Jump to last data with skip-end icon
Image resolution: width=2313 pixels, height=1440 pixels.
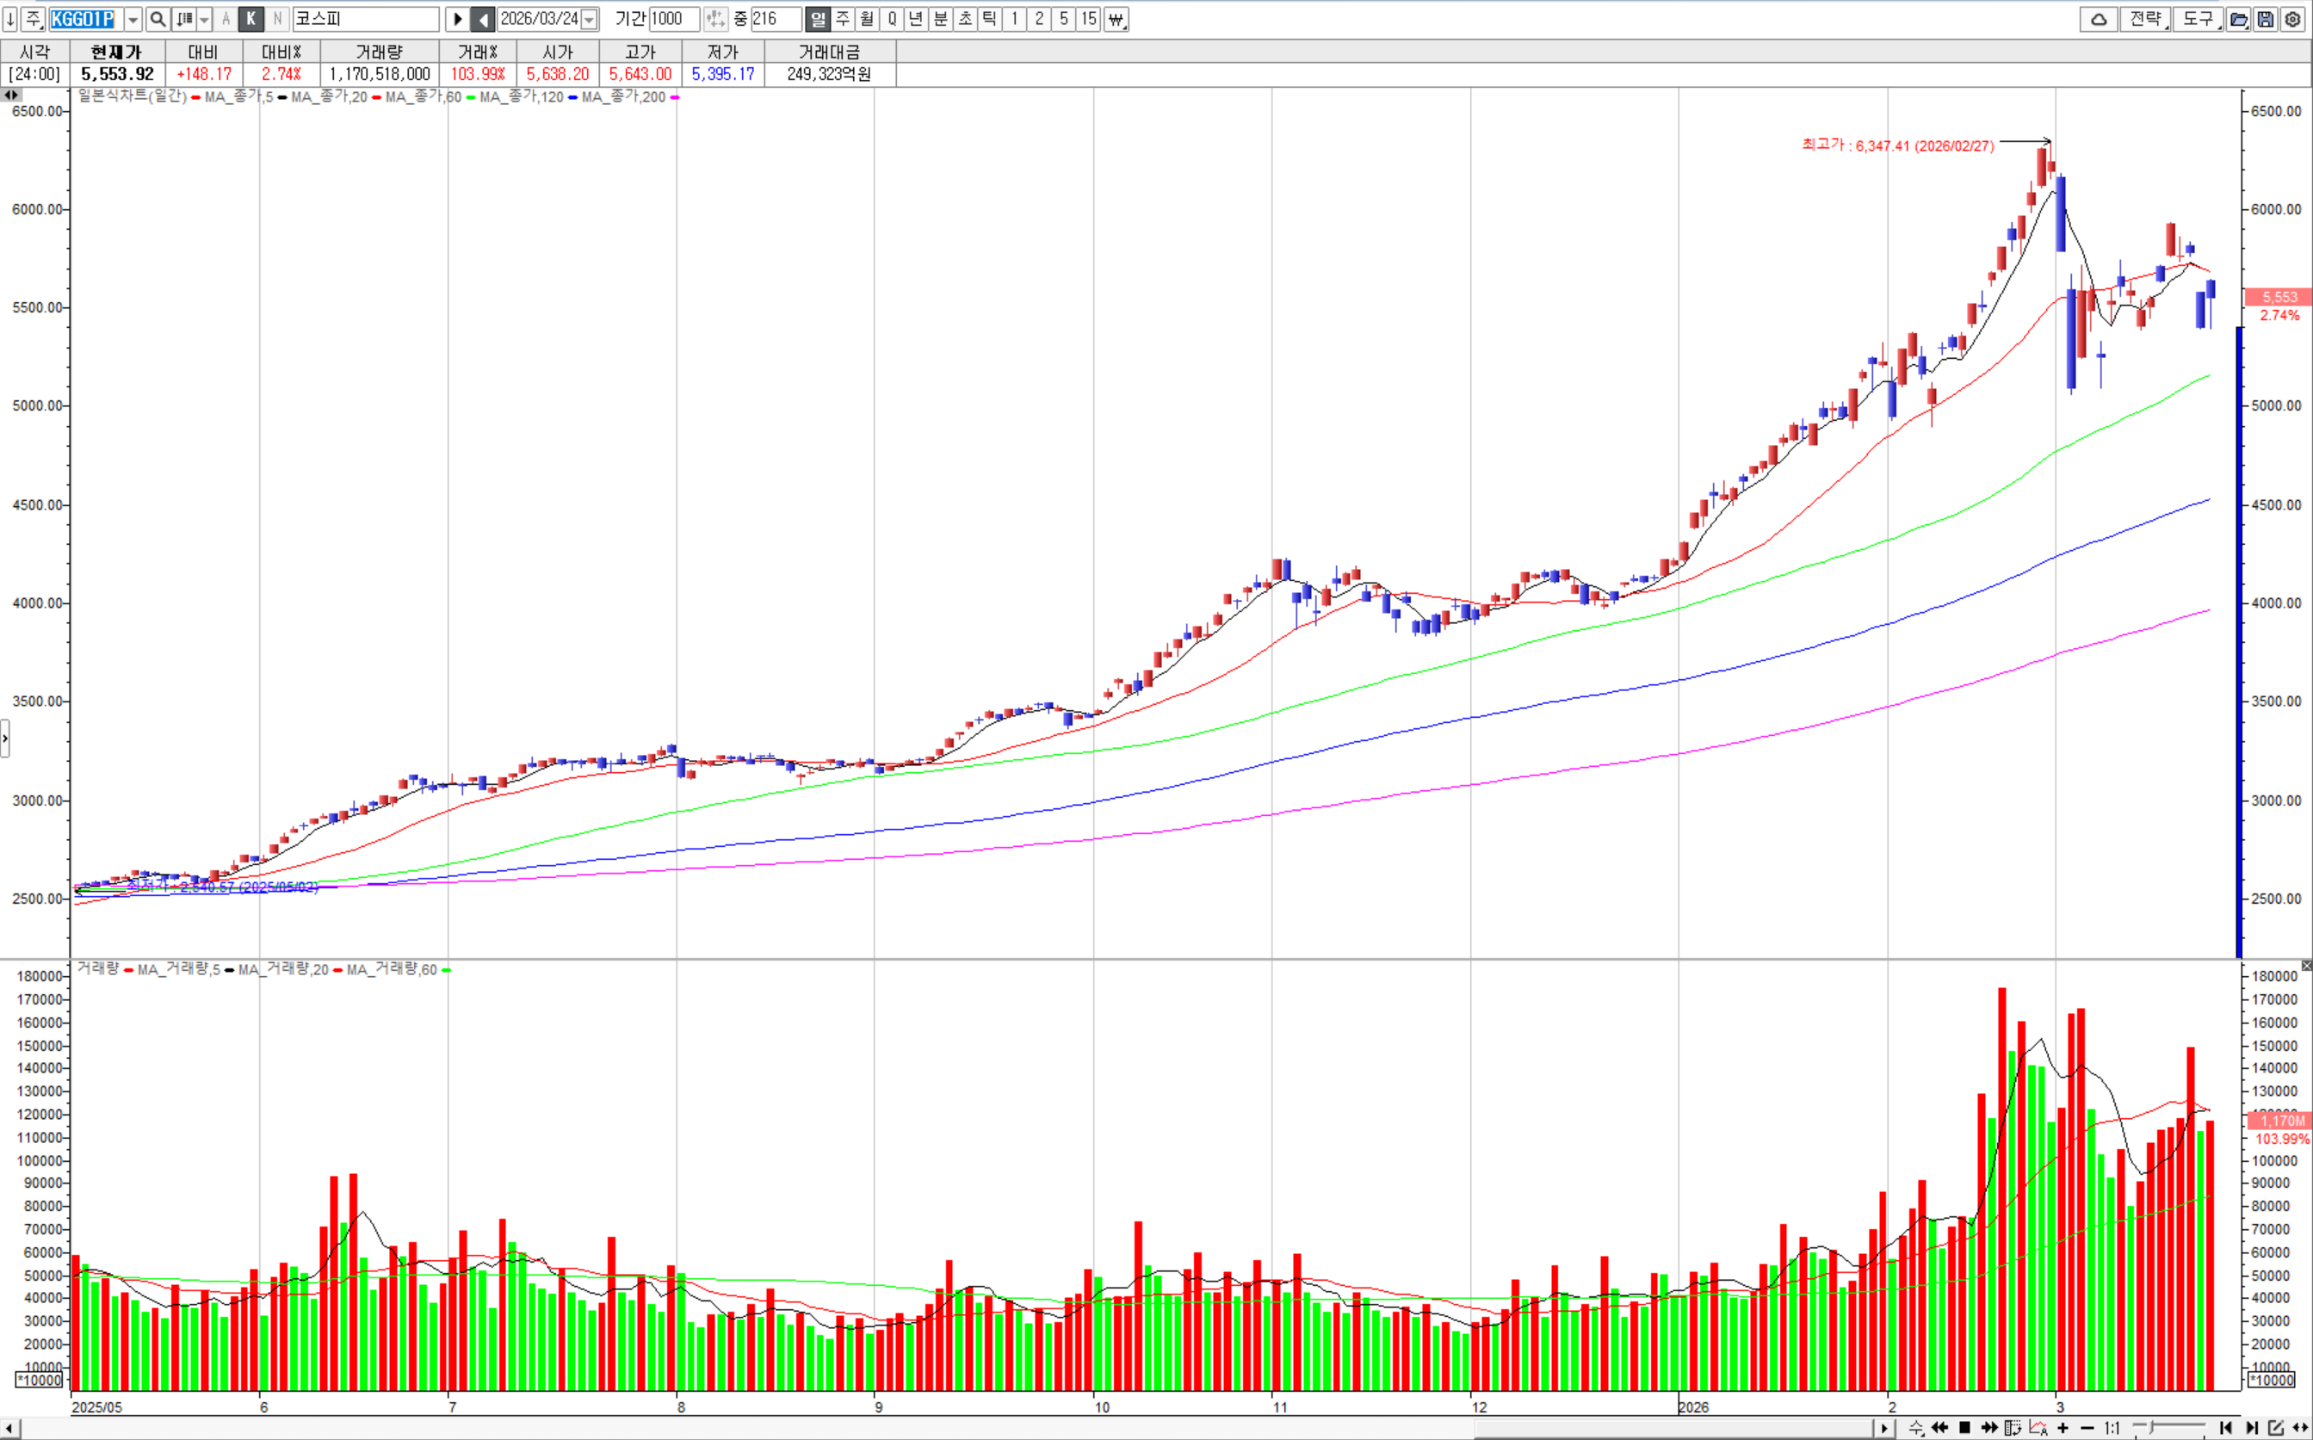[2251, 1427]
